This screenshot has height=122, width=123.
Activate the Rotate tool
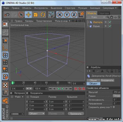(x=43, y=15)
